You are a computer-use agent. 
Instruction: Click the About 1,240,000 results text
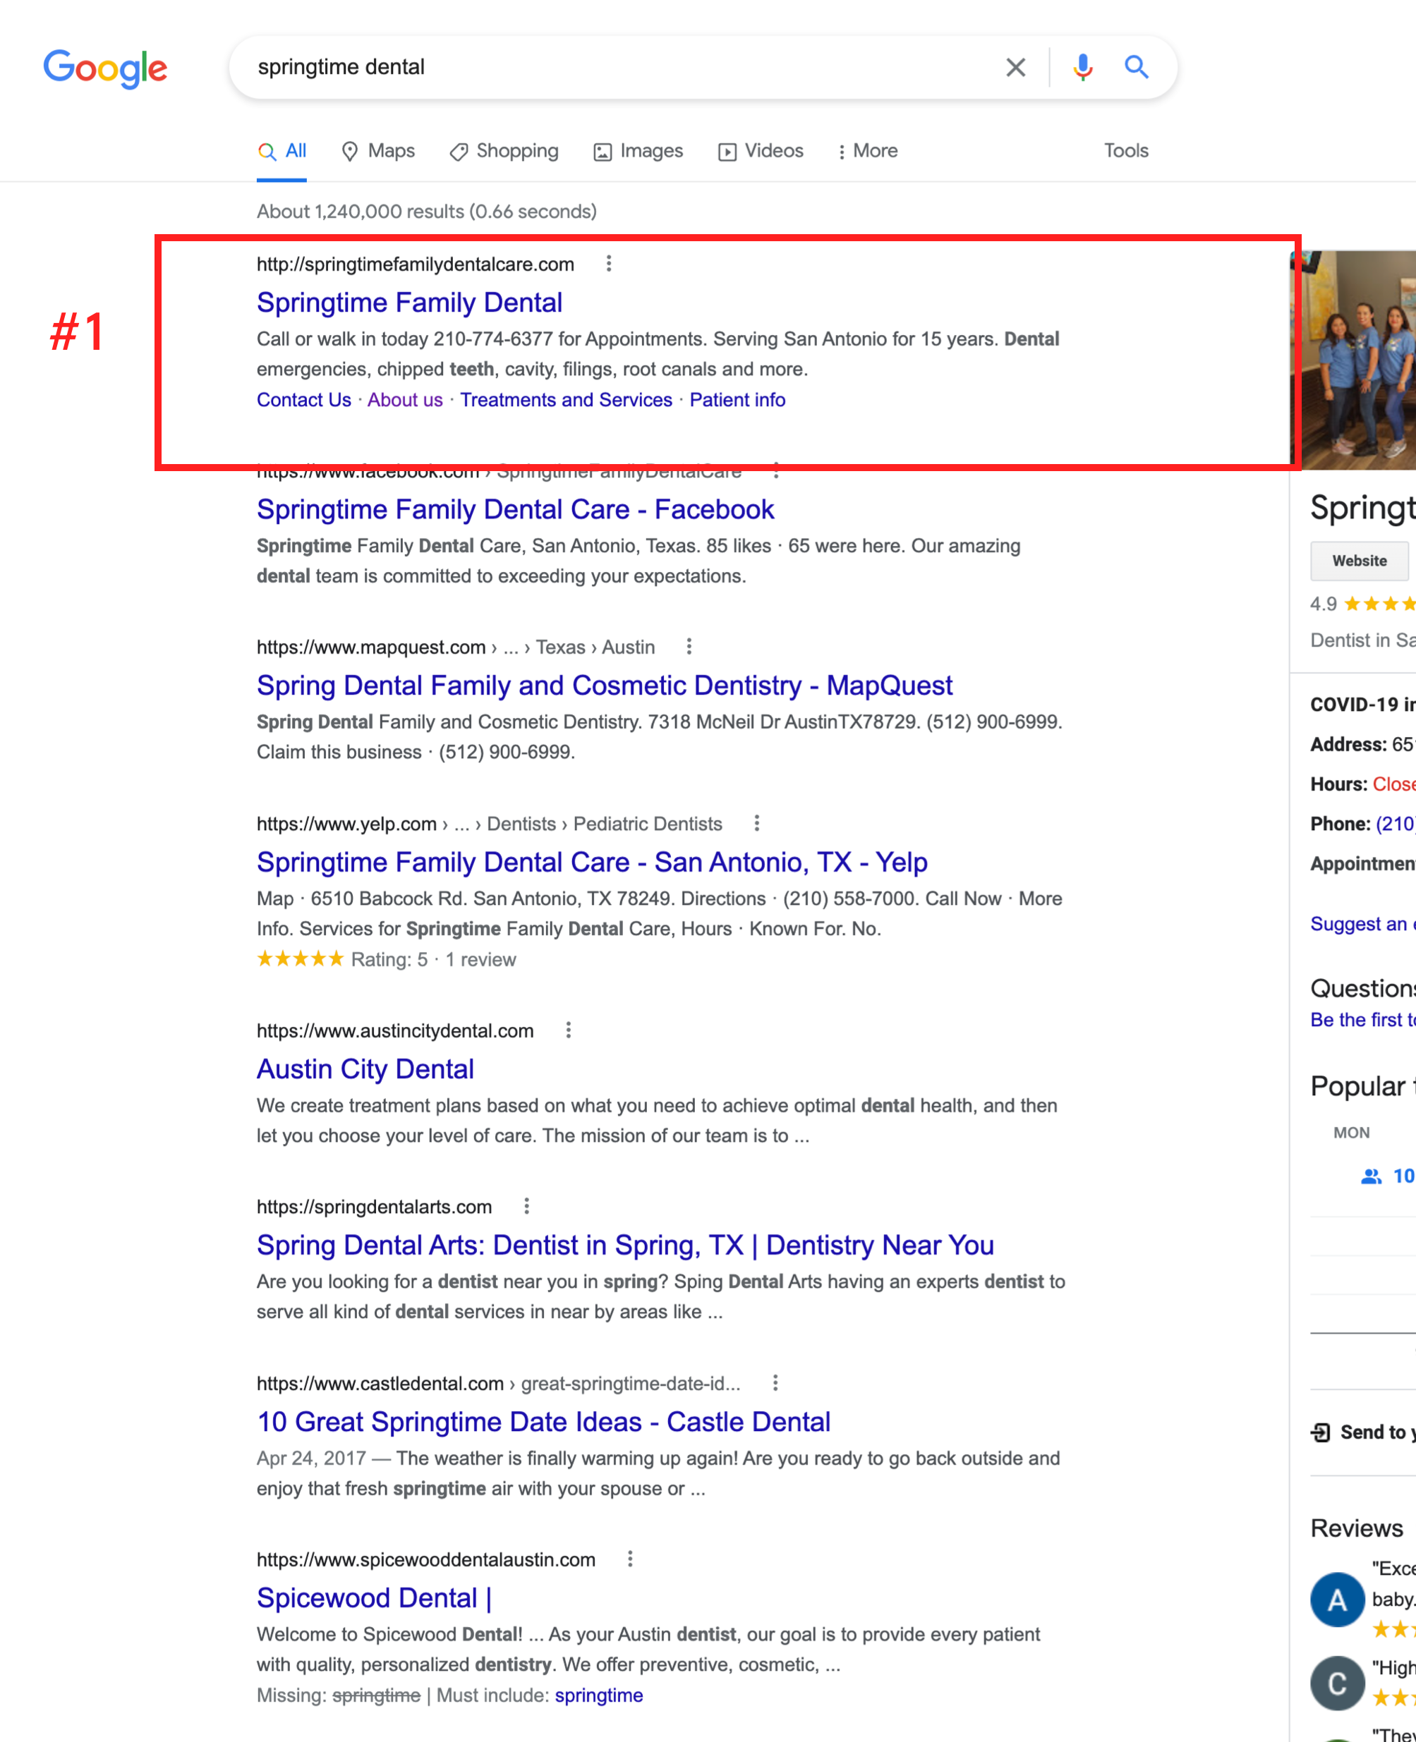pos(427,212)
